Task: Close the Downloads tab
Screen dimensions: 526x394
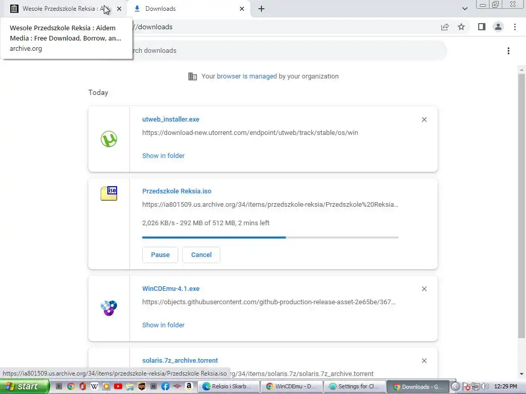Action: pyautogui.click(x=242, y=9)
